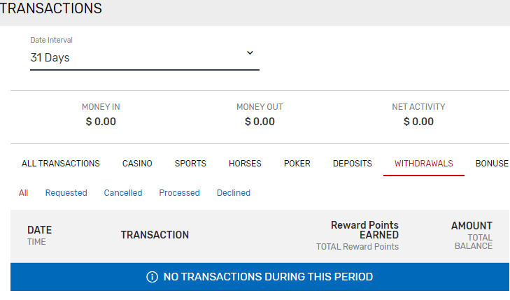Switch to the Deposits tab
Screen dimensions: 510x300
[353, 164]
